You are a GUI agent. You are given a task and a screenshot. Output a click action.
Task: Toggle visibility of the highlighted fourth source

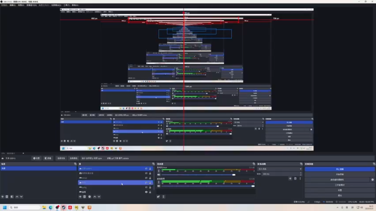point(146,182)
